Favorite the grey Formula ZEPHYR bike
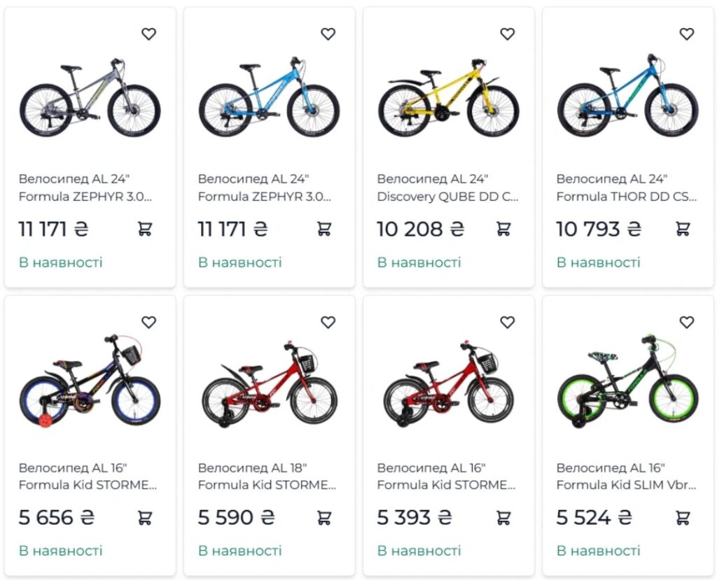This screenshot has width=717, height=580. click(149, 34)
